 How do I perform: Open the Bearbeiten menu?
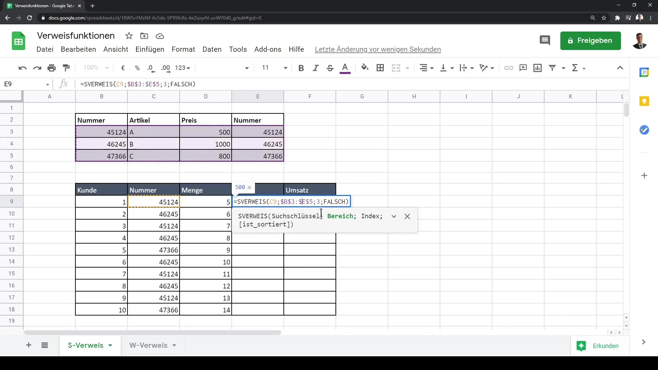click(x=78, y=49)
